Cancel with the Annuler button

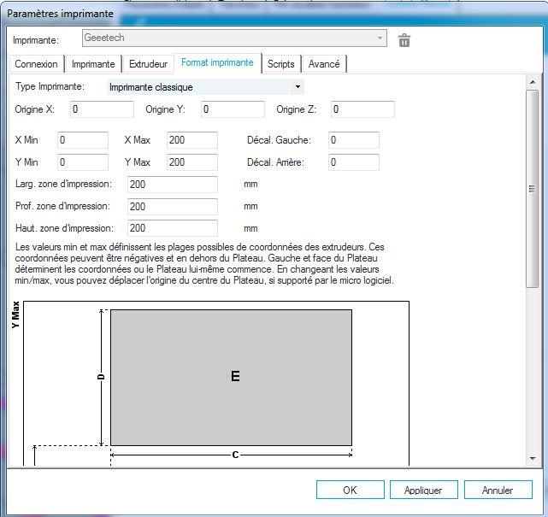click(498, 490)
